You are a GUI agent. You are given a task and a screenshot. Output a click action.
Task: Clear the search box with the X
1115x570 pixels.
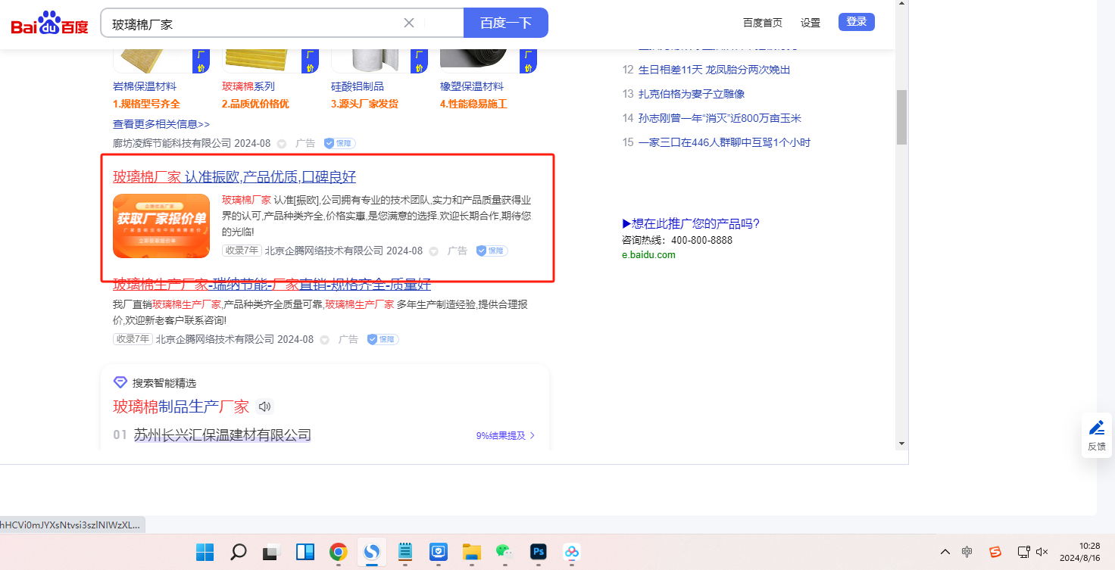pos(409,23)
